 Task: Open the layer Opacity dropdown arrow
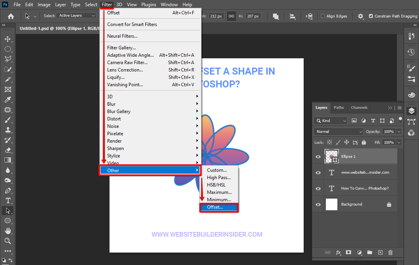click(x=399, y=132)
